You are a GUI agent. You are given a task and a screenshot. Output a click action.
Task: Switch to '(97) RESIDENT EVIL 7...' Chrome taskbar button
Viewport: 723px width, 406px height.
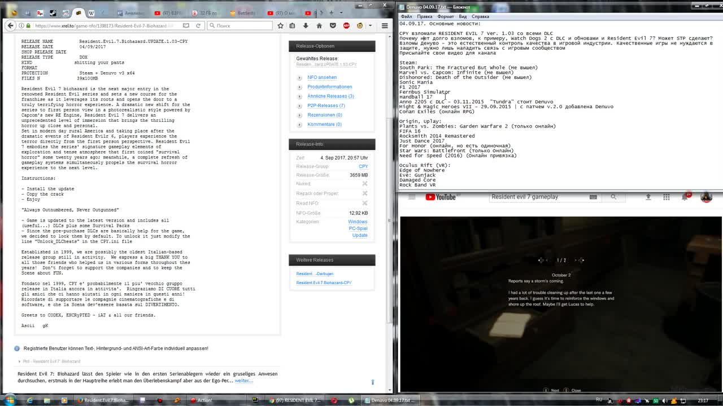294,400
